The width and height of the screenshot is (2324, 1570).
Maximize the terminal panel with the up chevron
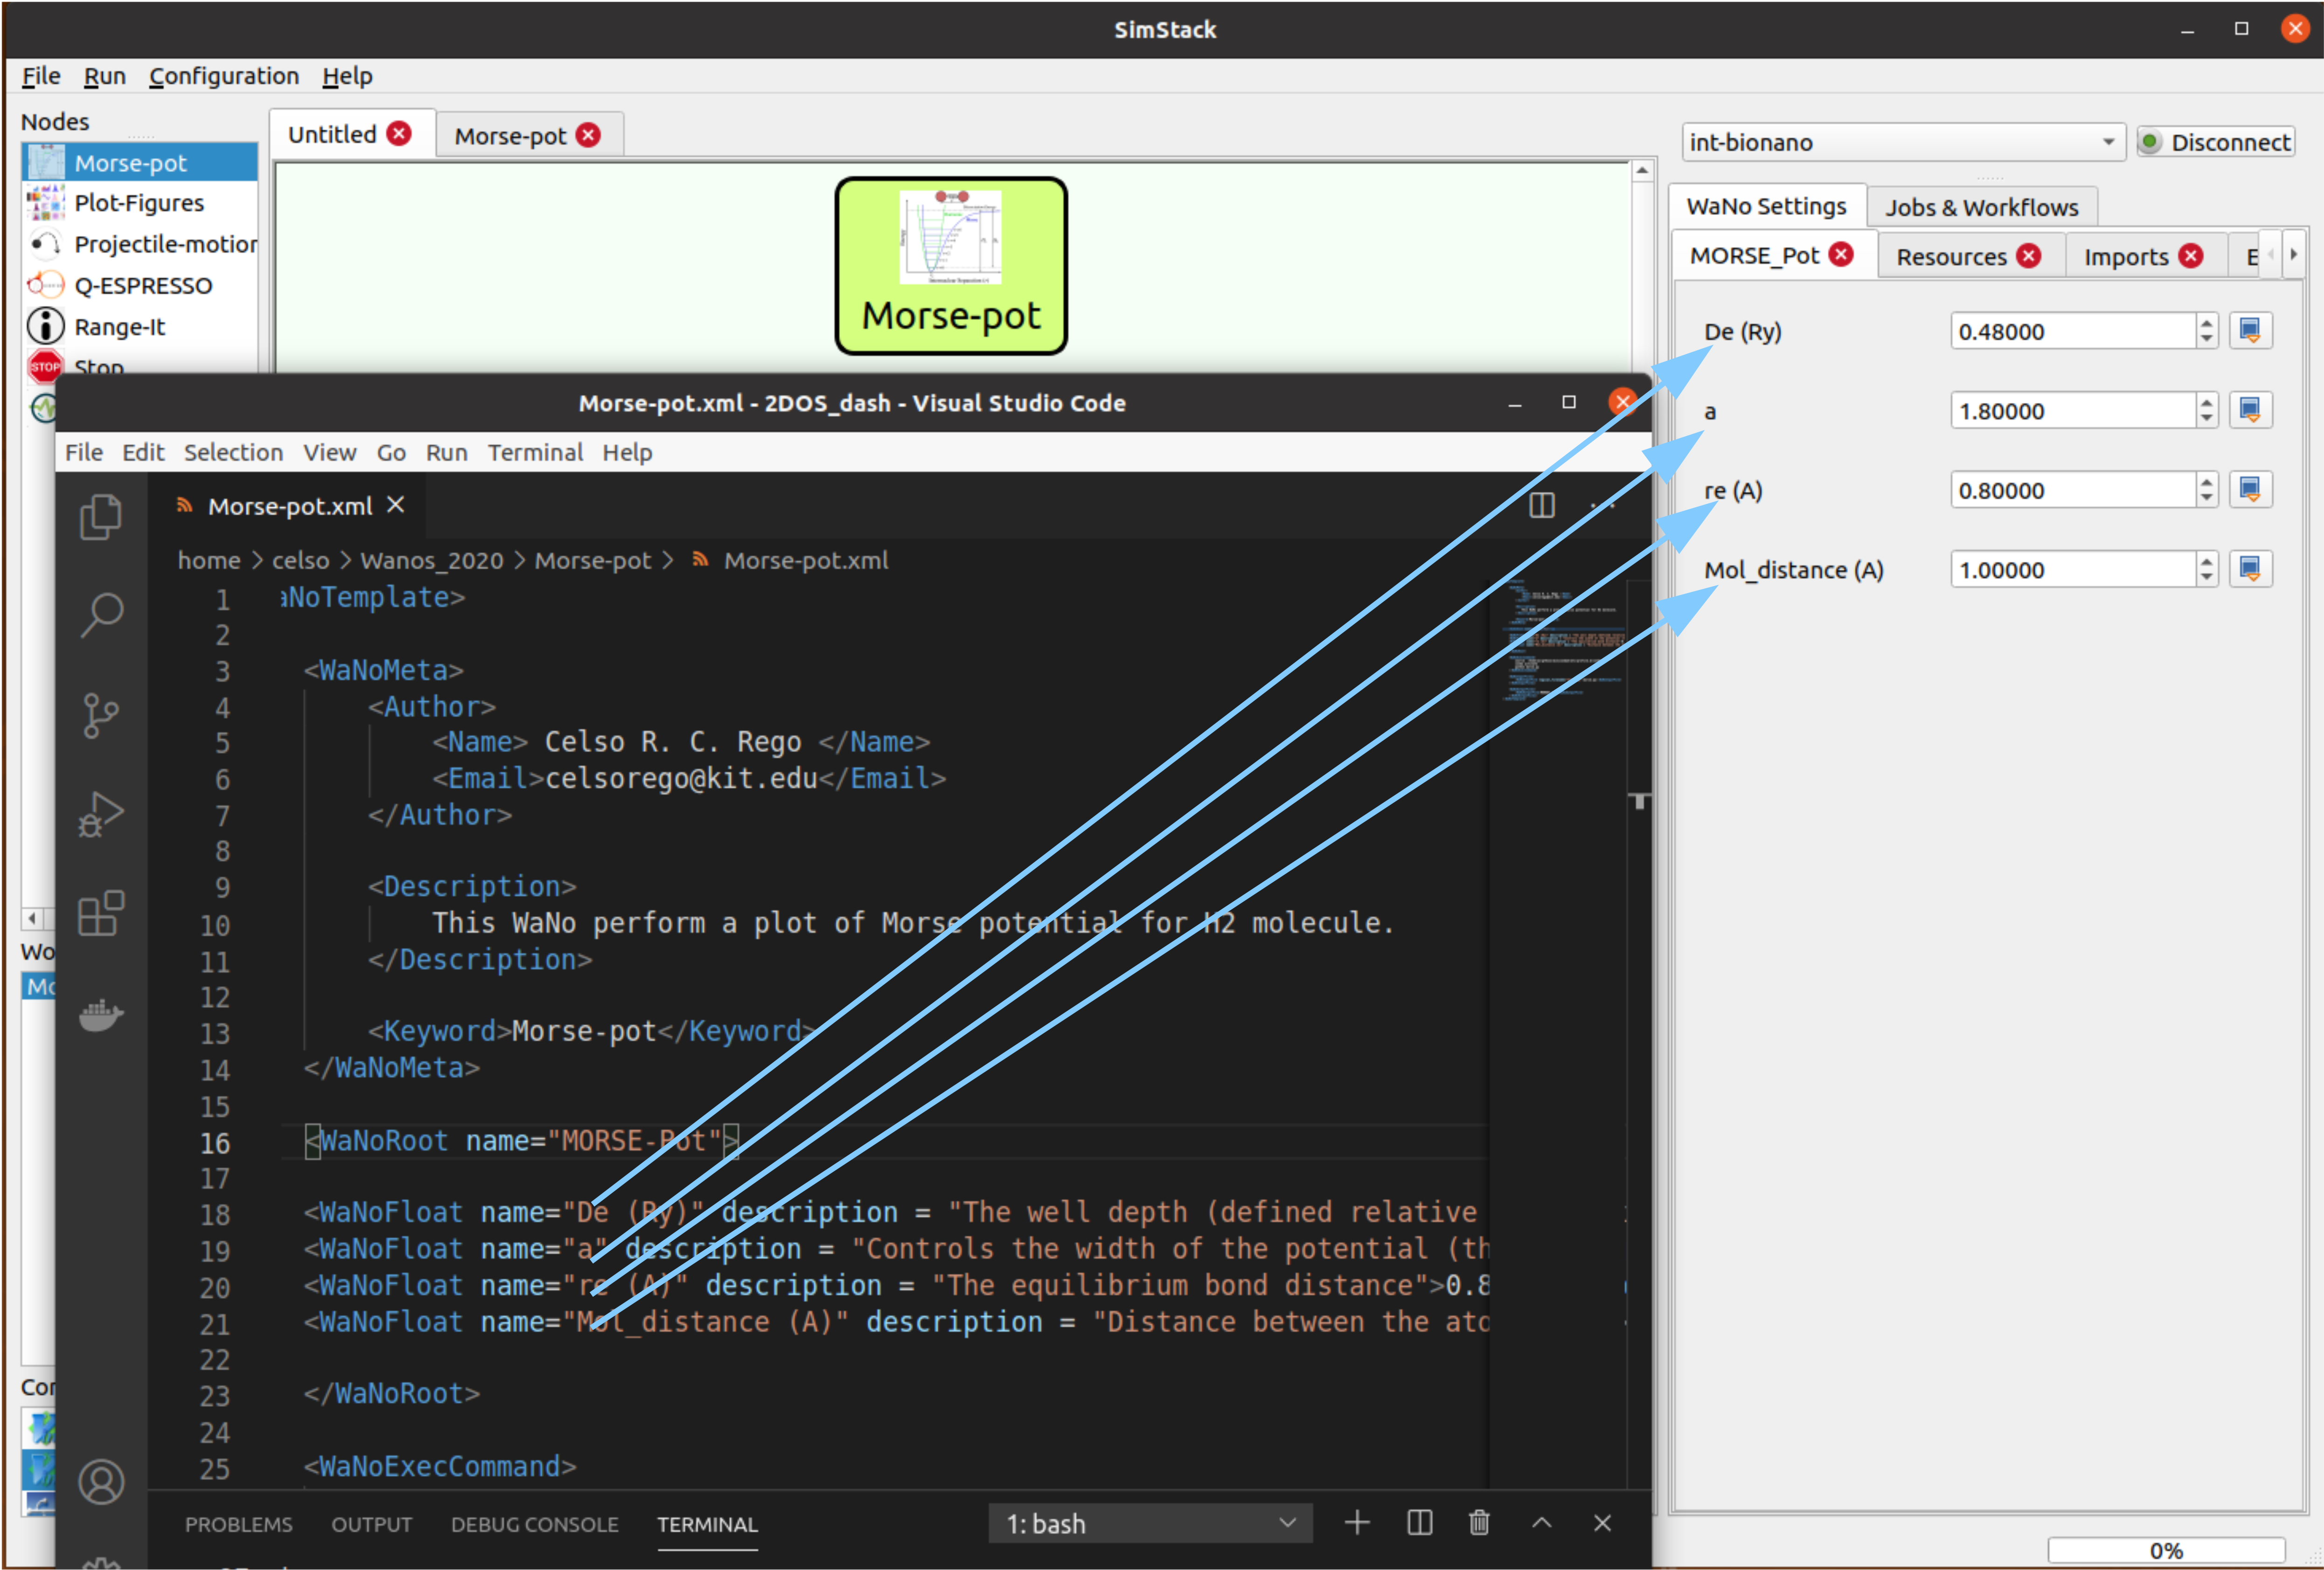point(1542,1523)
